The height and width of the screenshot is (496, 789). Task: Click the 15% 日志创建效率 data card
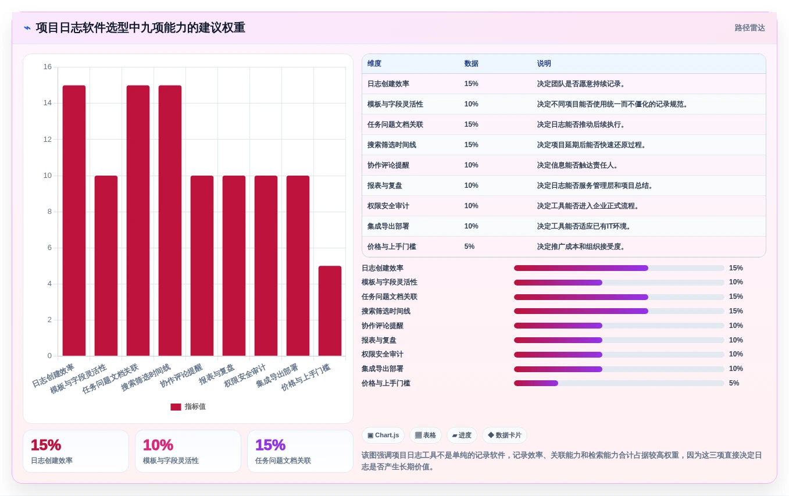point(76,451)
